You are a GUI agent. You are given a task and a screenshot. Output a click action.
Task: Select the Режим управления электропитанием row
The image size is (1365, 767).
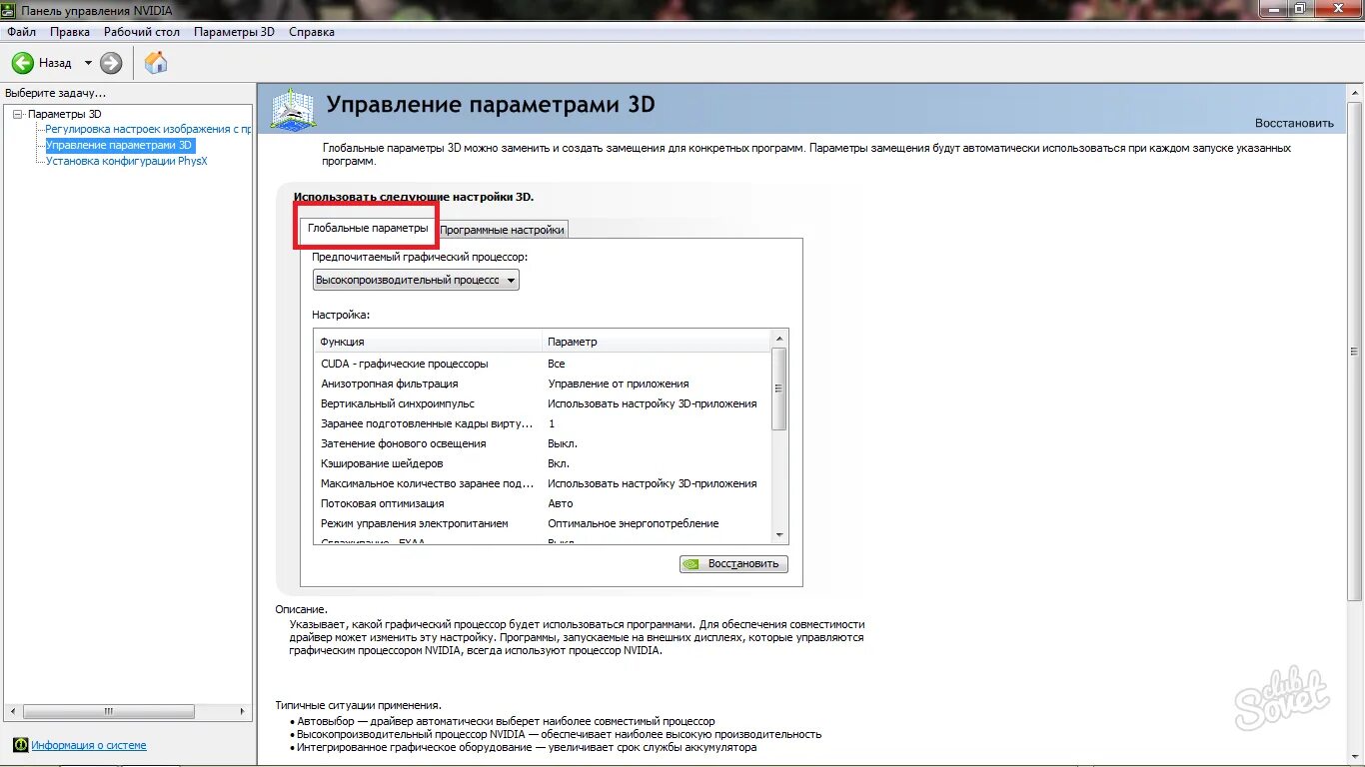click(543, 523)
